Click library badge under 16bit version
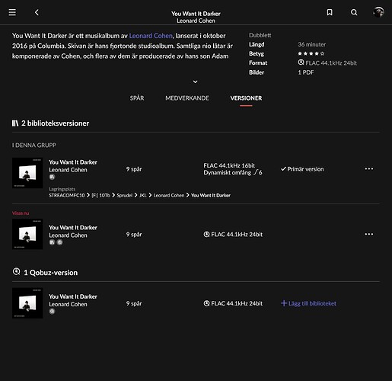This screenshot has width=392, height=381. [52, 177]
